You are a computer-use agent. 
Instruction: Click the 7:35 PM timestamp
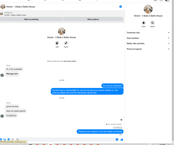pos(62,98)
